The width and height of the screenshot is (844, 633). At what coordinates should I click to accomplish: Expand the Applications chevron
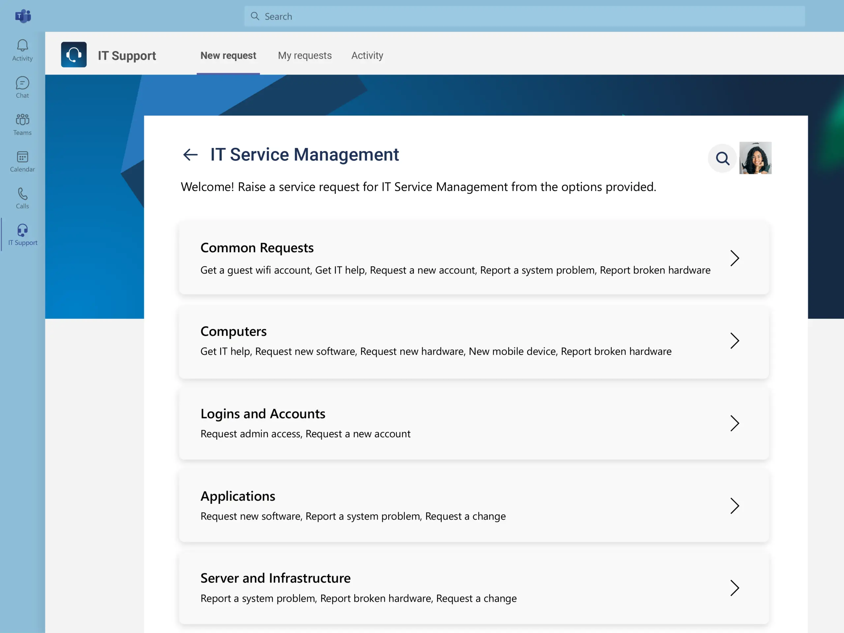pos(735,505)
